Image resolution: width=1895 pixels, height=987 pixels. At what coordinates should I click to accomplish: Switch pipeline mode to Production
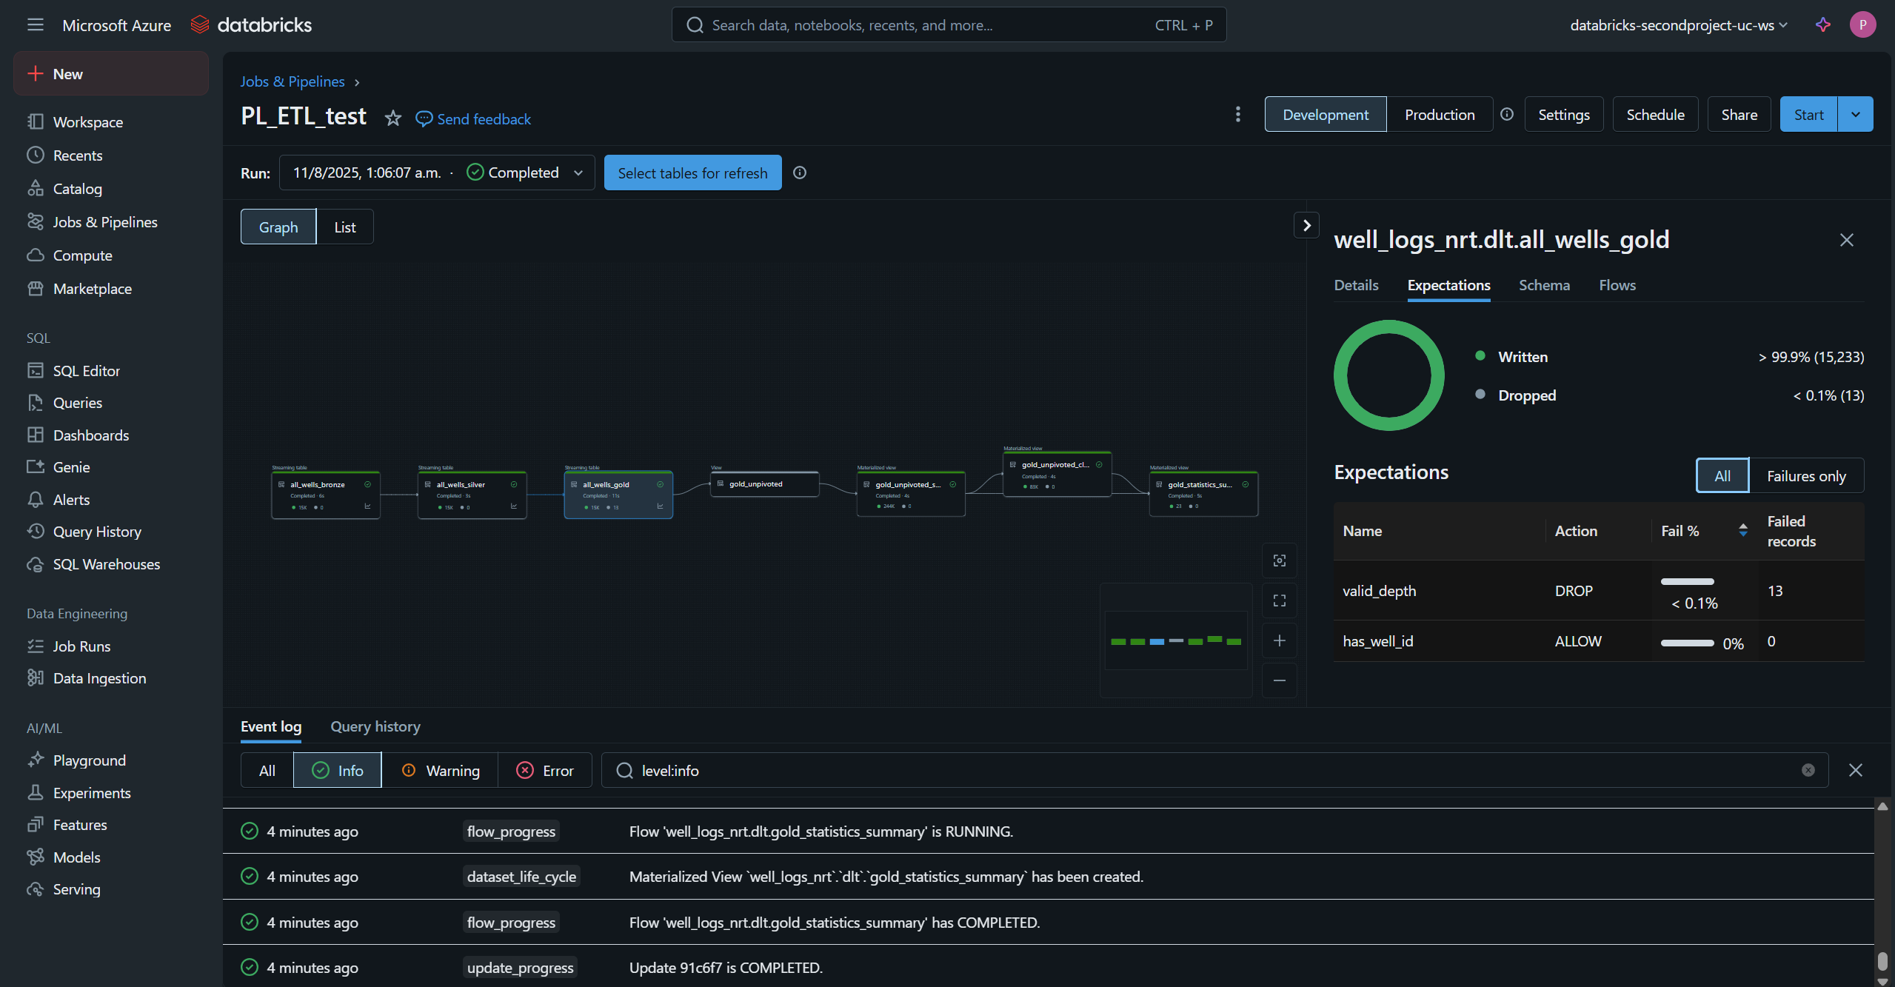click(x=1439, y=114)
